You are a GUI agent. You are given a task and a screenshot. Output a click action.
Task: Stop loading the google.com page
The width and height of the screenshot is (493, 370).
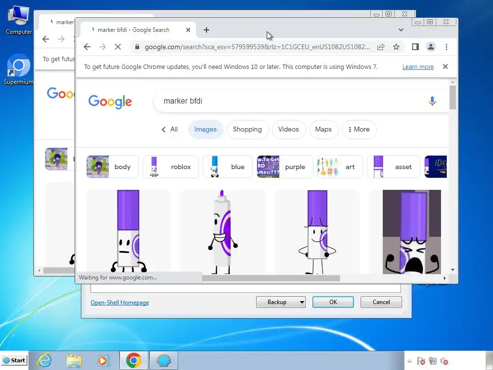(x=118, y=47)
